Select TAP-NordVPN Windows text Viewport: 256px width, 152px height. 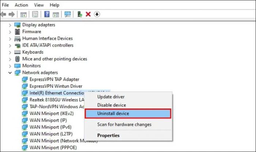pos(57,106)
